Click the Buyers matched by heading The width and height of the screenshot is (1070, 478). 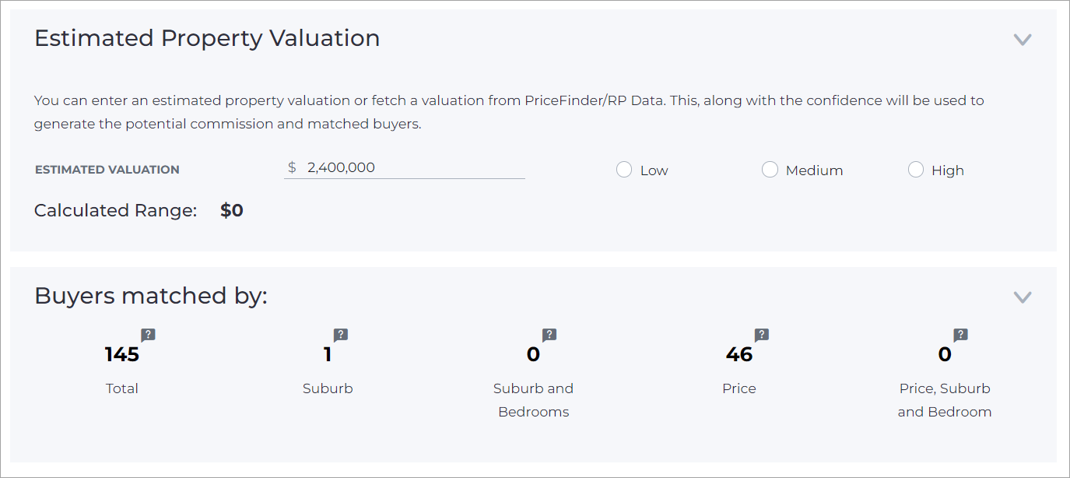151,296
